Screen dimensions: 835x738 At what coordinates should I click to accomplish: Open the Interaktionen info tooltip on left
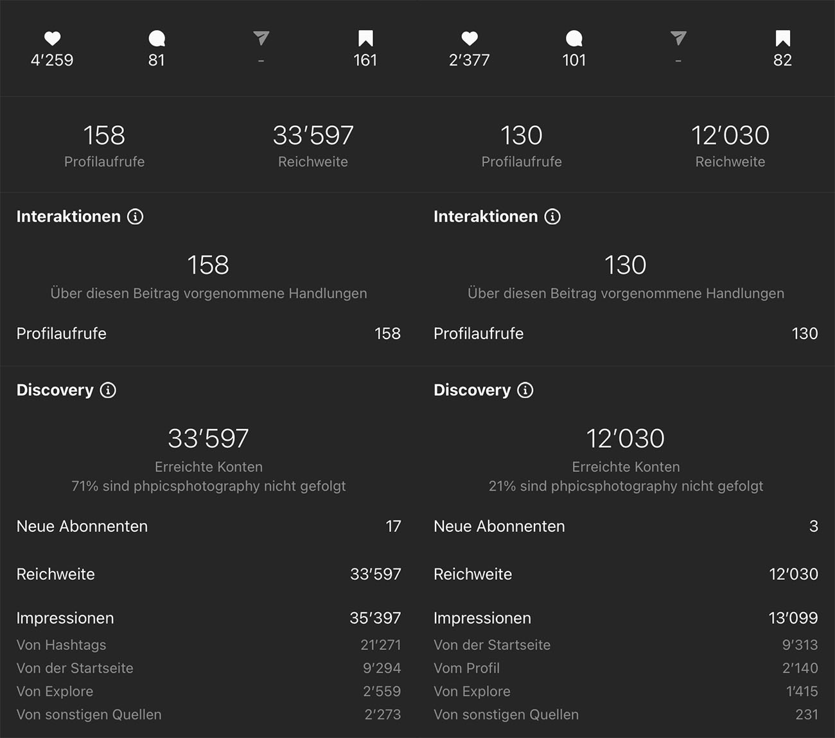click(135, 216)
